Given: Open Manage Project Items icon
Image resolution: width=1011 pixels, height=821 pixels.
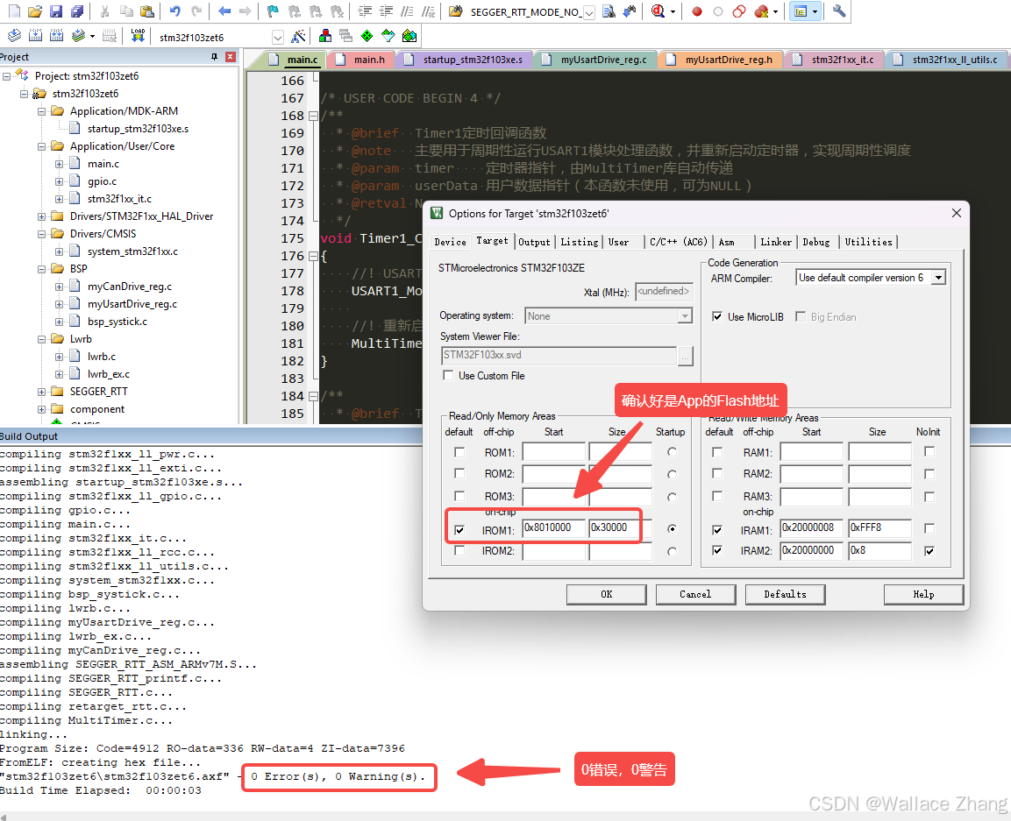Looking at the screenshot, I should click(325, 36).
